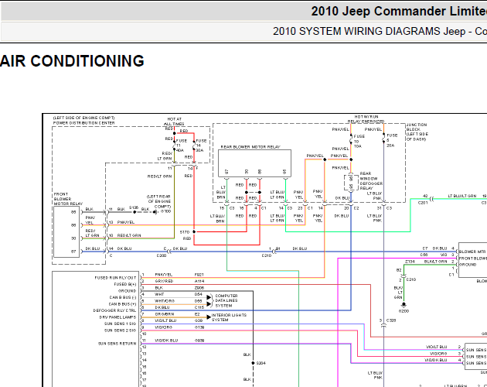Viewport: 487px width, 387px height.
Task: Click the G139 circuit code
Action: (x=199, y=327)
